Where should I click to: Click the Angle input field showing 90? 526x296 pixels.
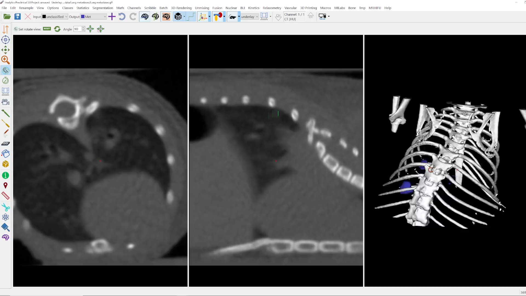77,29
